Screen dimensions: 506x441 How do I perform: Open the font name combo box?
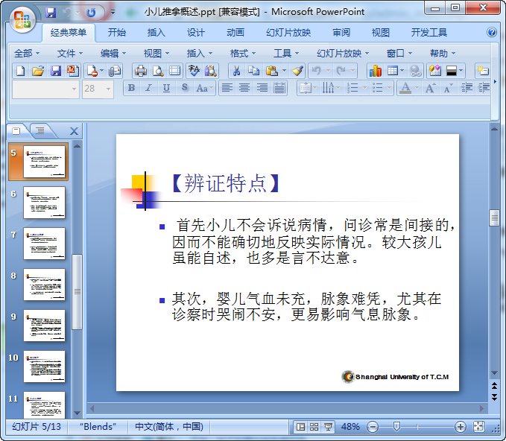[45, 88]
